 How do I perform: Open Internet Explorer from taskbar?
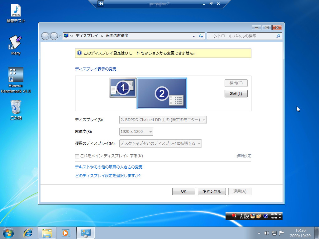click(28, 233)
